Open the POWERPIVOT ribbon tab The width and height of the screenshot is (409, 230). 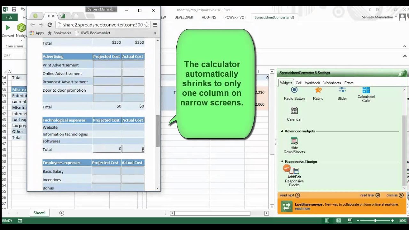tap(235, 17)
